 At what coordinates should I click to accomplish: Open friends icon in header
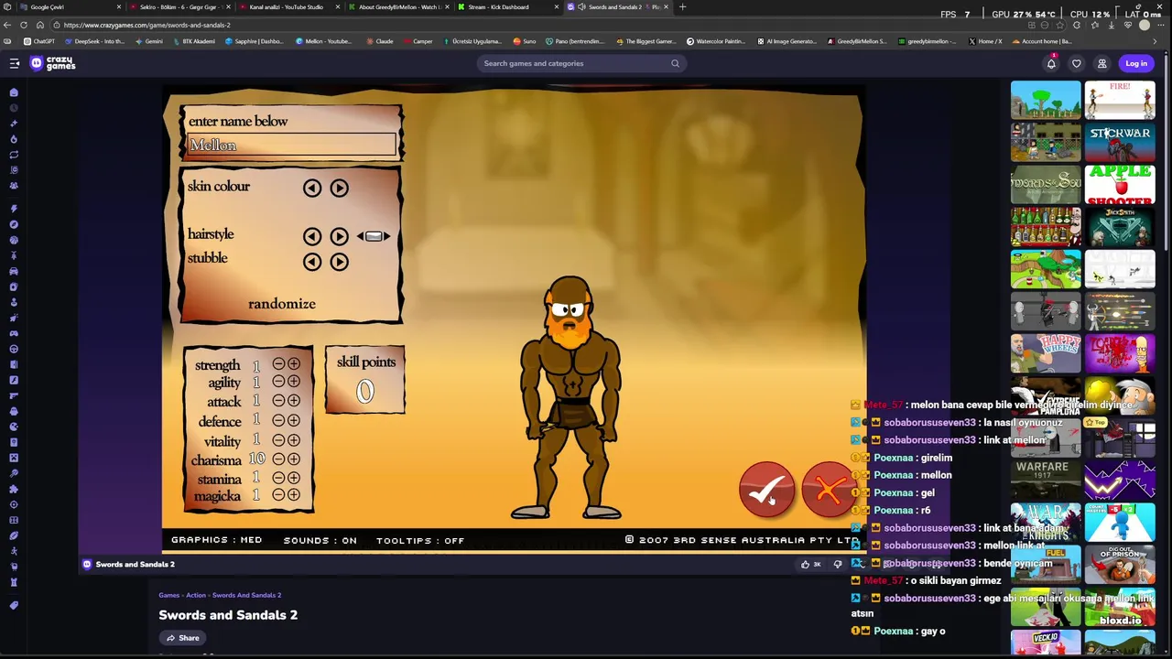click(1102, 63)
